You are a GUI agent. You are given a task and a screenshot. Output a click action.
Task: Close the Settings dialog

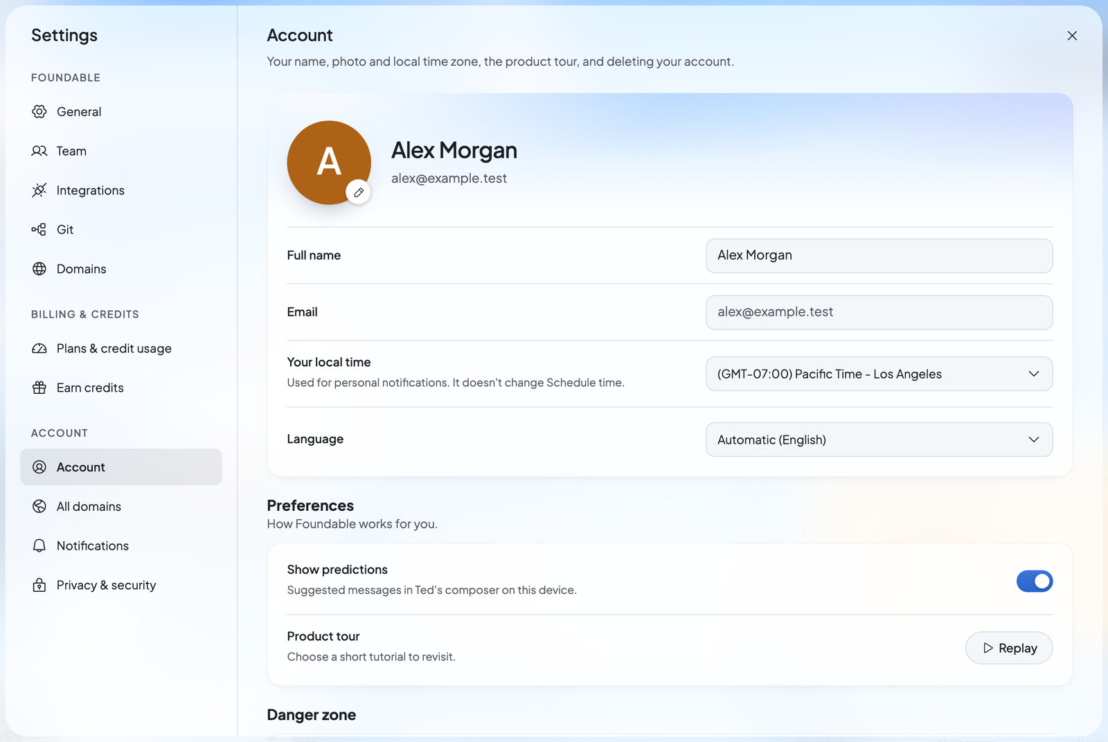point(1072,35)
